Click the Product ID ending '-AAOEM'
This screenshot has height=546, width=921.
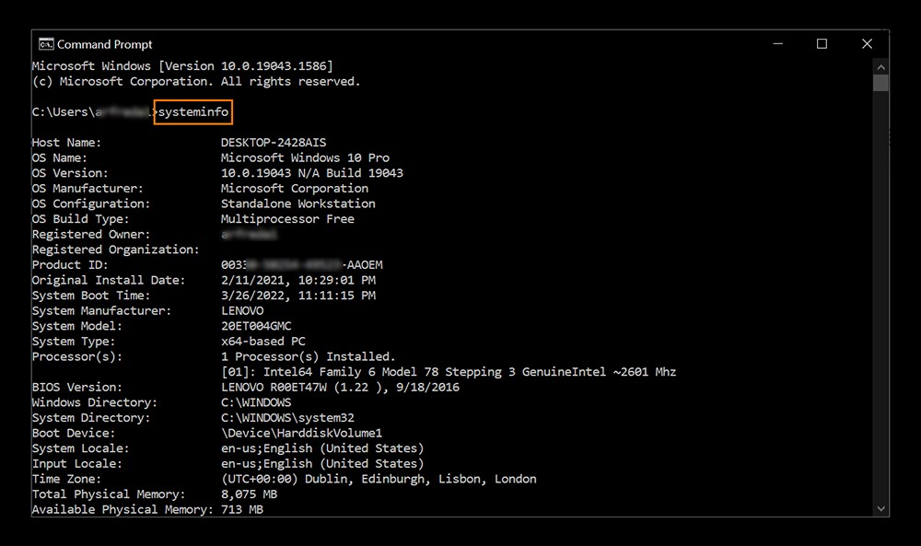coord(302,265)
